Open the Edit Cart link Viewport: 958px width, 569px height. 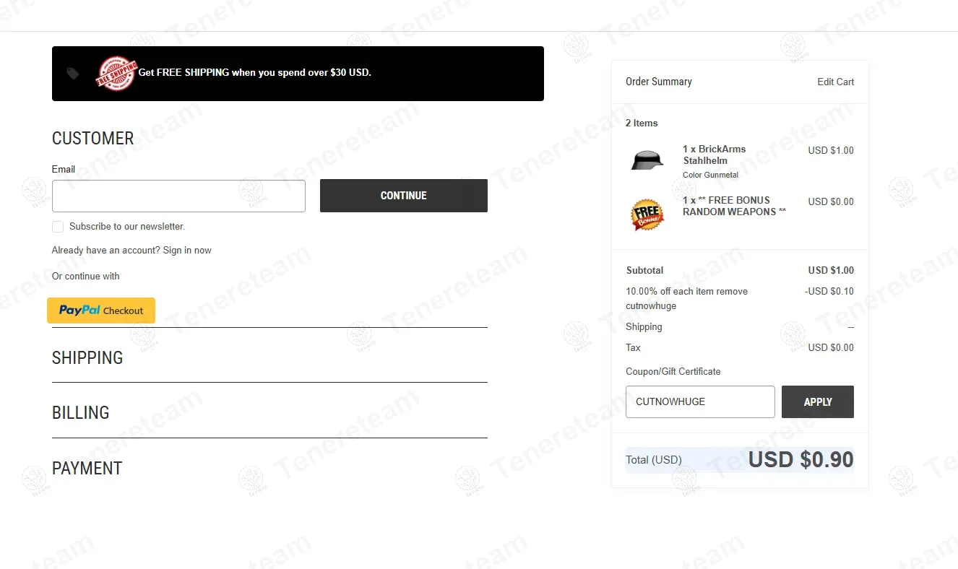click(835, 82)
